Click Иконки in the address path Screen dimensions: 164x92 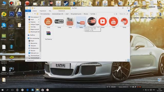point(86,14)
